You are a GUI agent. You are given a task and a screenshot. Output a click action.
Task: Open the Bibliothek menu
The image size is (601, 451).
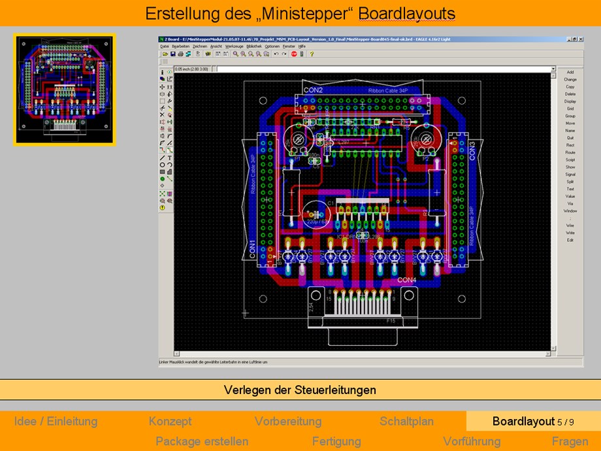[255, 46]
